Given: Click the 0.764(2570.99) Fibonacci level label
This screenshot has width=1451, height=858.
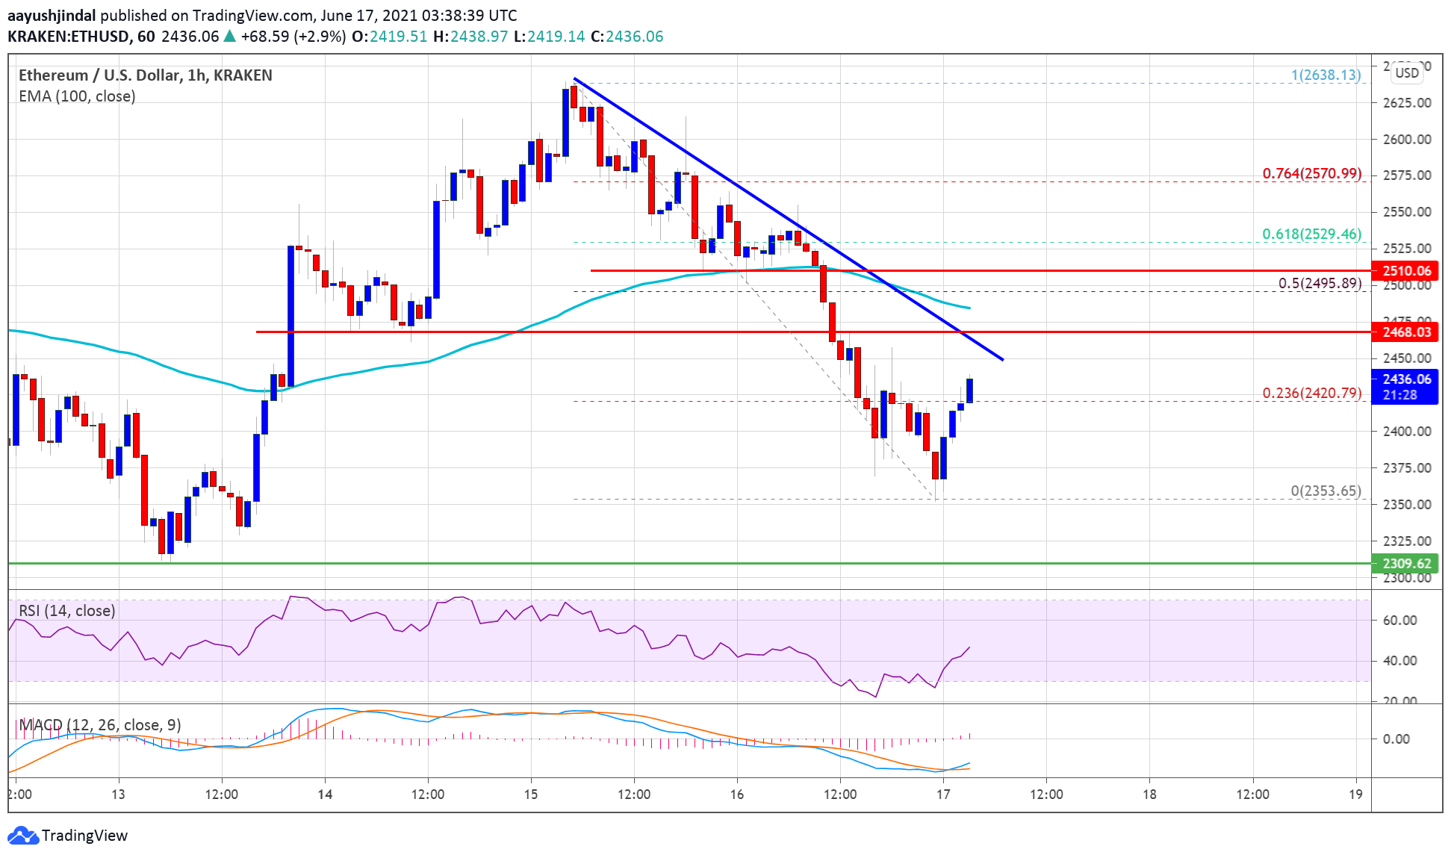Looking at the screenshot, I should pyautogui.click(x=1311, y=174).
